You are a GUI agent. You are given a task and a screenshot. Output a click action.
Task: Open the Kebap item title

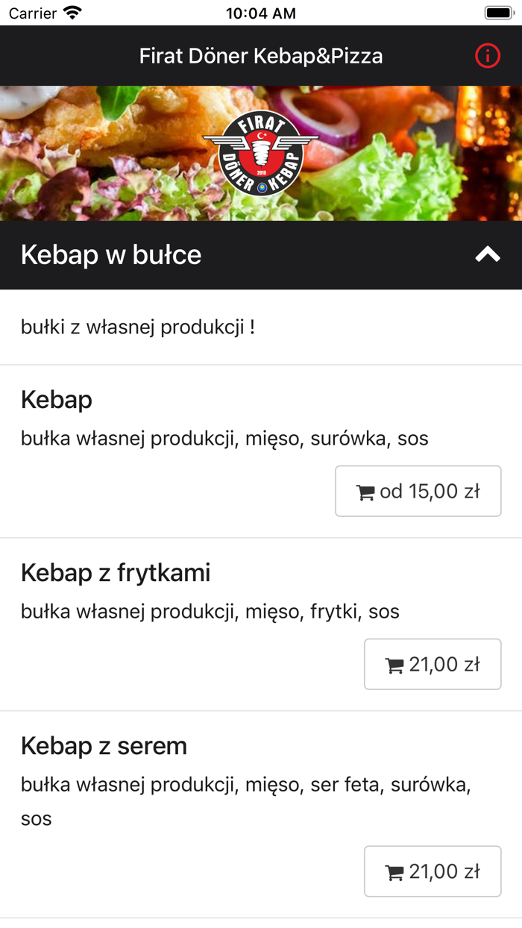tap(57, 400)
